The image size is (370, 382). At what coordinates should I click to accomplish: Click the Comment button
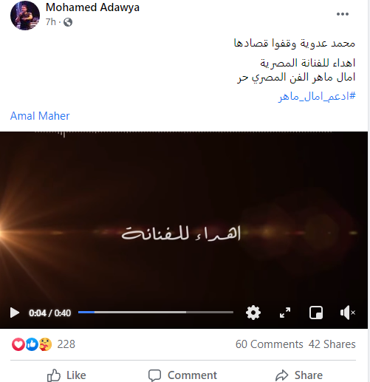pyautogui.click(x=182, y=375)
